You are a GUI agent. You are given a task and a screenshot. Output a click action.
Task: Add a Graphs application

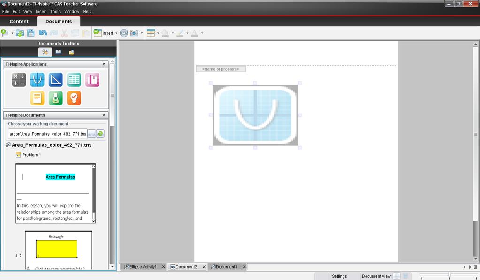[38, 80]
